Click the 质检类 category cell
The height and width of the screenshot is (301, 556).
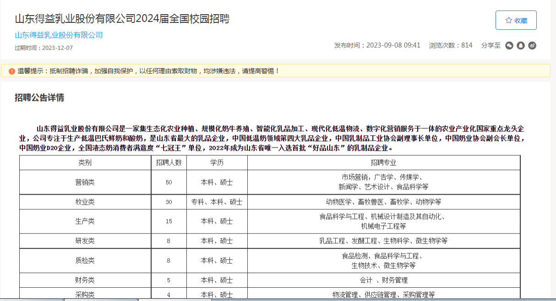point(85,260)
